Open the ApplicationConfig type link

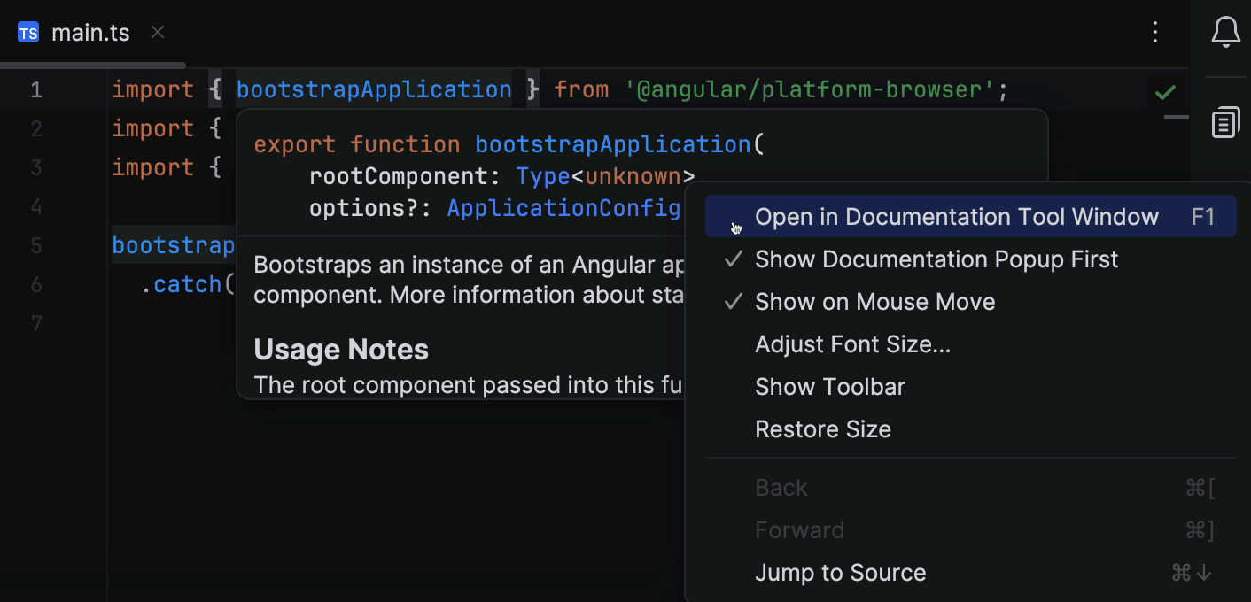pyautogui.click(x=564, y=207)
